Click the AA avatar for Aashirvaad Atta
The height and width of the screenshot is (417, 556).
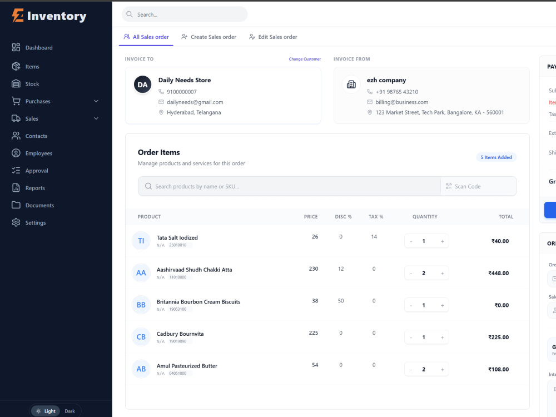(141, 272)
